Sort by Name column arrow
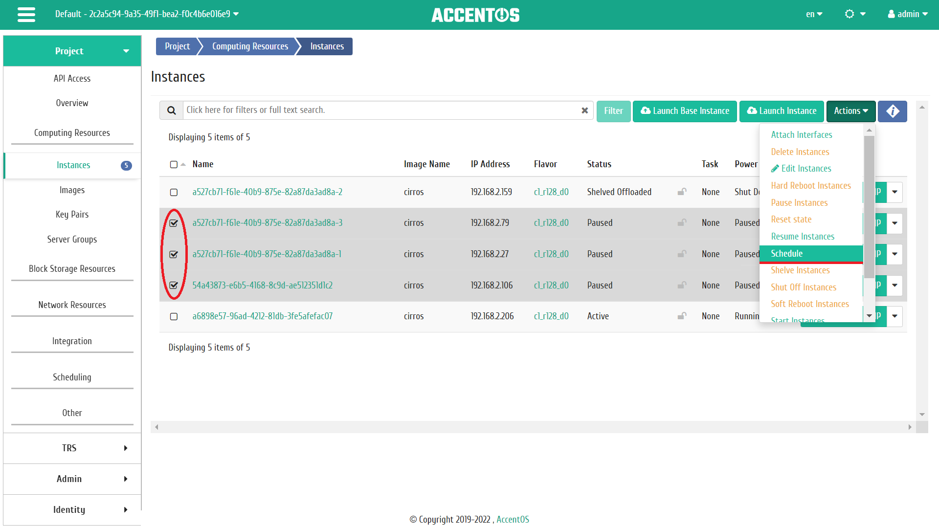939x528 pixels. [183, 165]
